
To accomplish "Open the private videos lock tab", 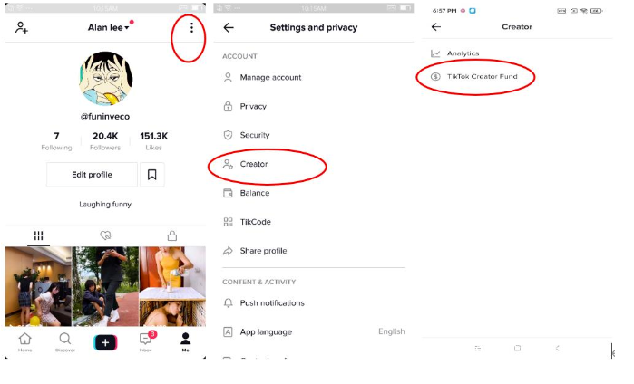I will (x=172, y=235).
